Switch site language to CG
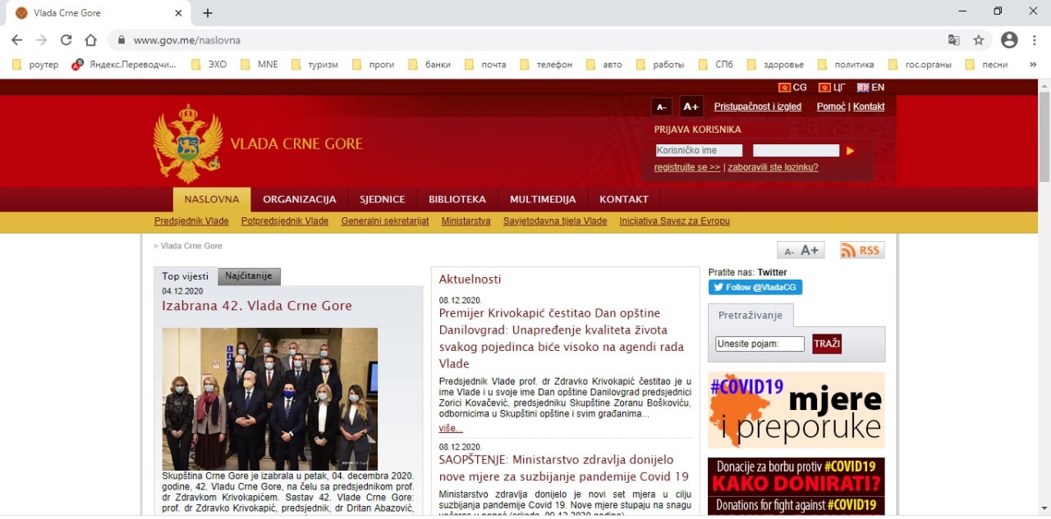Image resolution: width=1051 pixels, height=519 pixels. click(793, 87)
